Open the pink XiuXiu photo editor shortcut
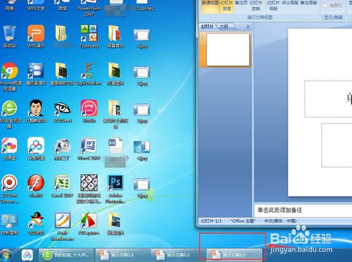The width and height of the screenshot is (352, 262). (89, 111)
